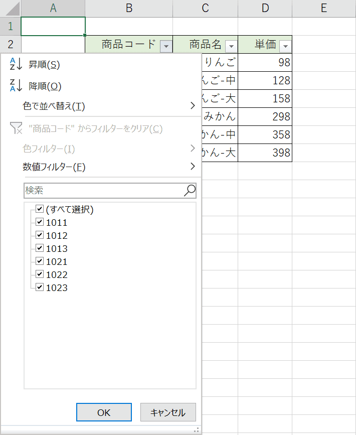Select the product cell ending in ご-大
356x435 pixels.
click(220, 98)
